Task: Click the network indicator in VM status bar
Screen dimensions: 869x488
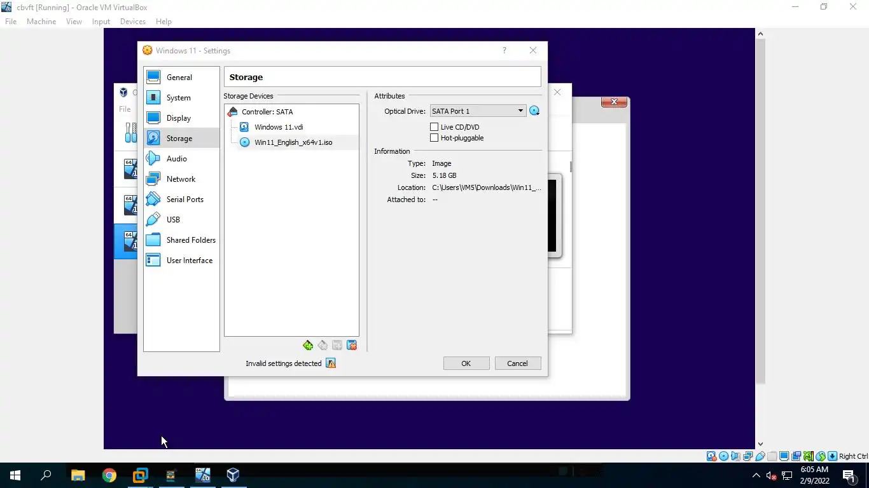Action: [x=747, y=456]
